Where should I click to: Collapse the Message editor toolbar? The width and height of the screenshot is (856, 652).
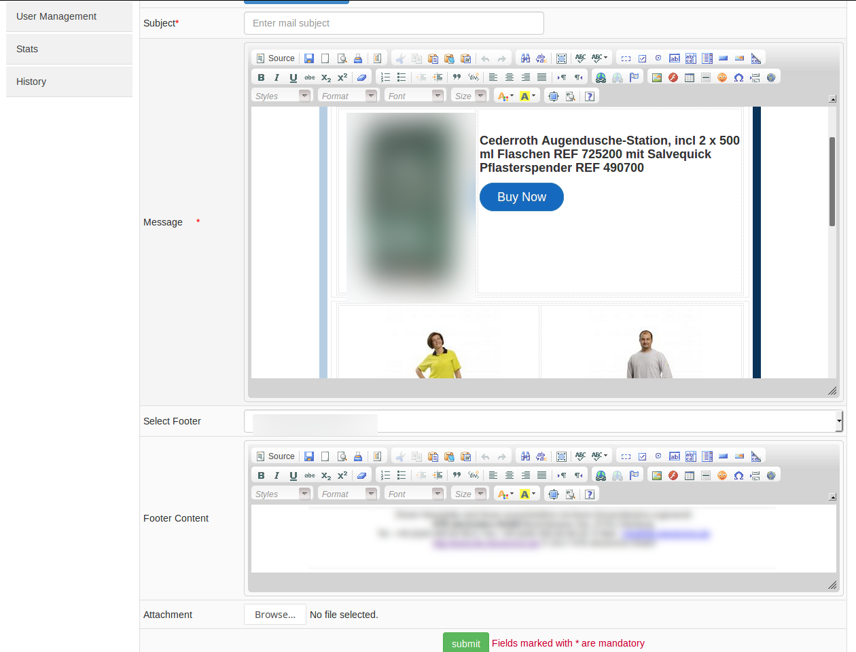pyautogui.click(x=833, y=99)
